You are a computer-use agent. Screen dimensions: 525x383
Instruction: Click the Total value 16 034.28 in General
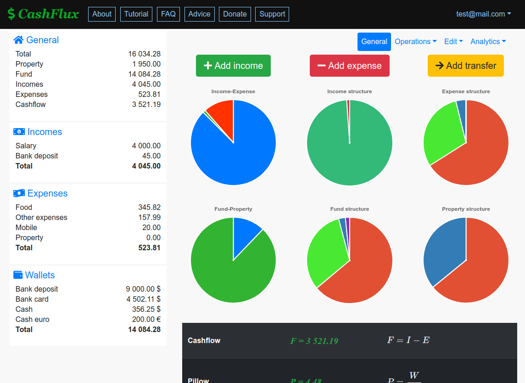[x=144, y=54]
